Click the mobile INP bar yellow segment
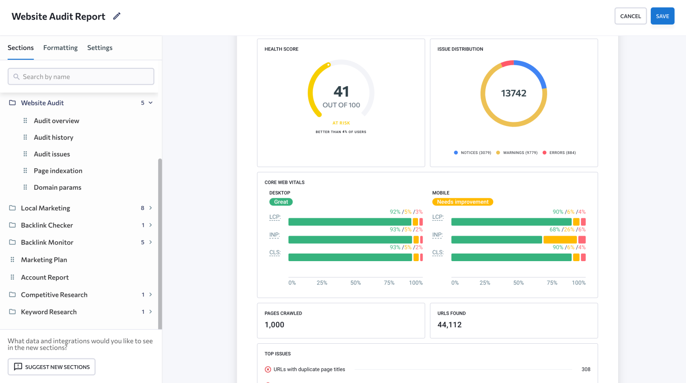686x383 pixels. point(560,240)
